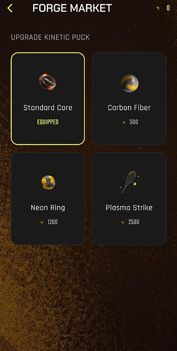Image resolution: width=177 pixels, height=351 pixels.
Task: Open the currency balance showing 0
Action: coord(168,8)
